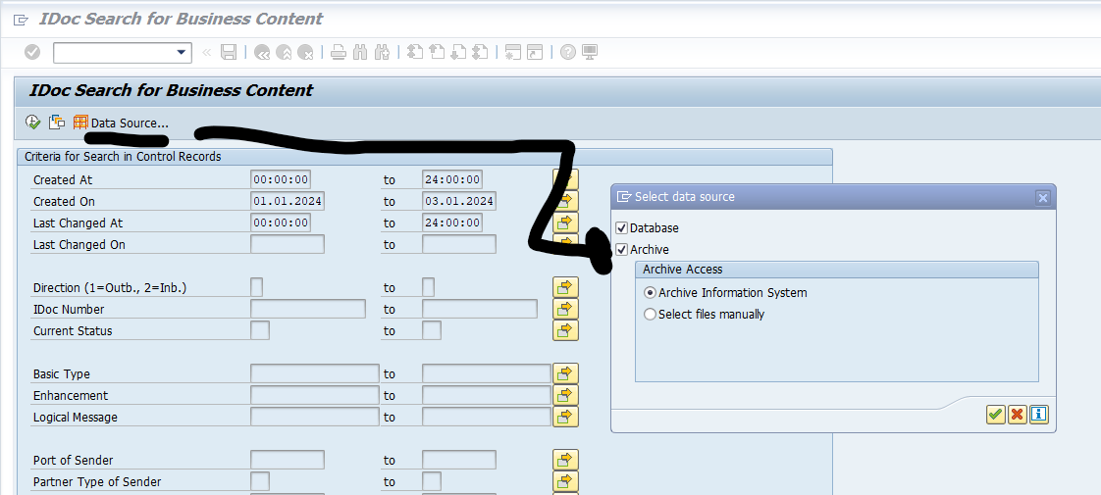Cancel dialog with red X icon
This screenshot has width=1101, height=495.
coord(1017,415)
